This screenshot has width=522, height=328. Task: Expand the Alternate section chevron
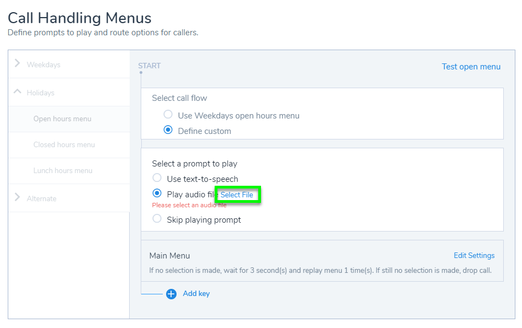(x=18, y=198)
